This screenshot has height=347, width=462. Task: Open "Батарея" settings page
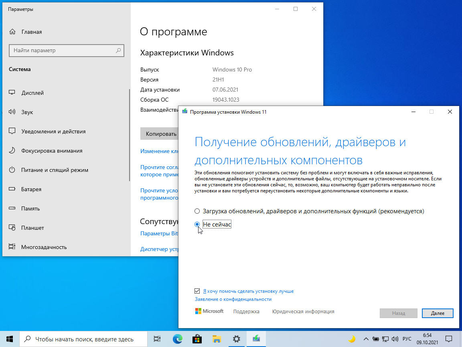(x=31, y=190)
